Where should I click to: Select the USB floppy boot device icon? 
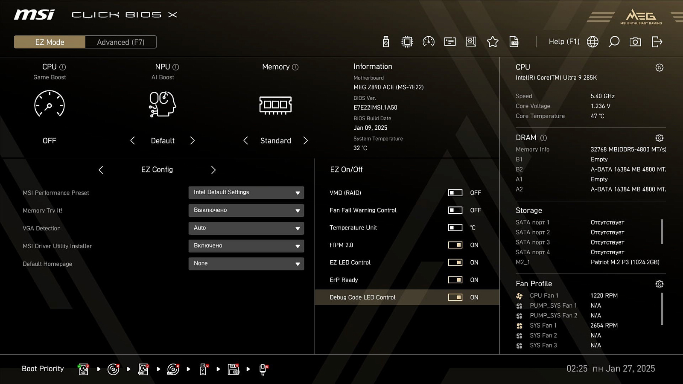tap(234, 369)
